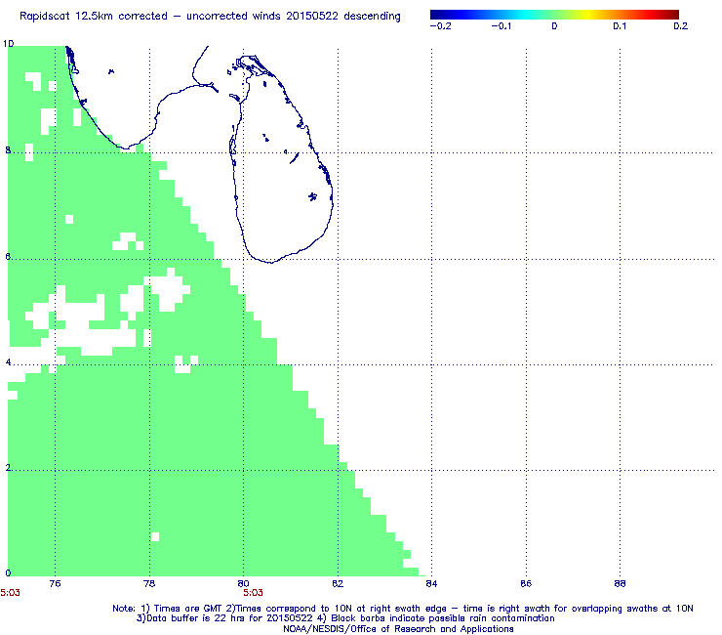Click the NOAA/NESDIS credit line
Screen dimensions: 722x635
coord(398,629)
